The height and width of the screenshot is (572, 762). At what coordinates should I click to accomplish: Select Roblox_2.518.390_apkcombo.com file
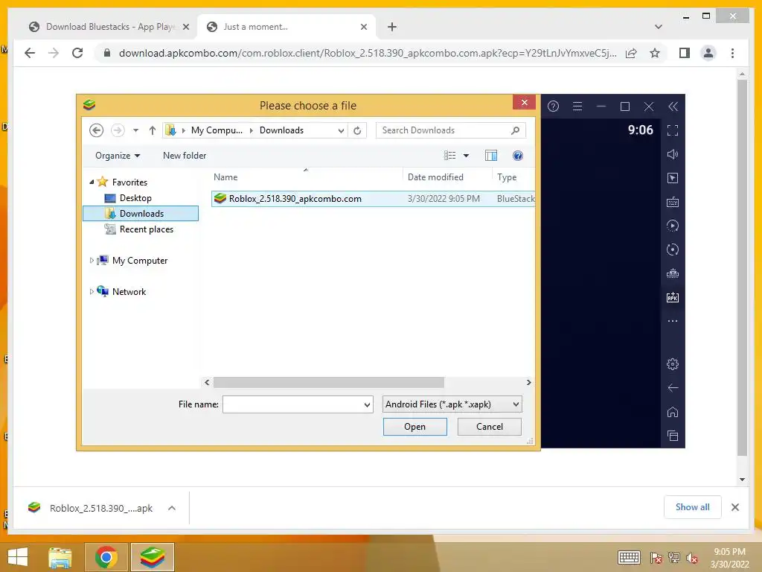(x=374, y=198)
